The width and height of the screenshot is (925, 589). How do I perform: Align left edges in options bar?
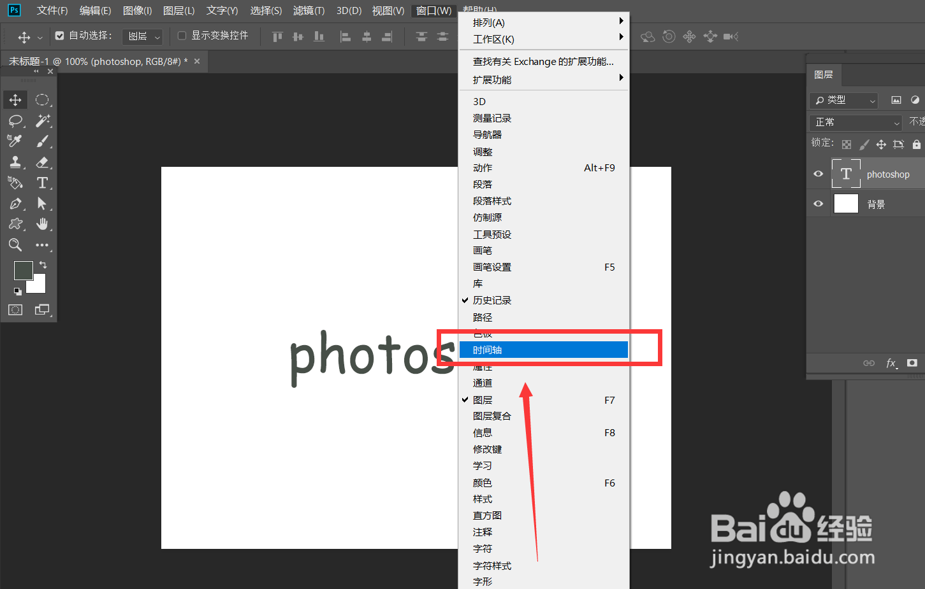[x=346, y=36]
